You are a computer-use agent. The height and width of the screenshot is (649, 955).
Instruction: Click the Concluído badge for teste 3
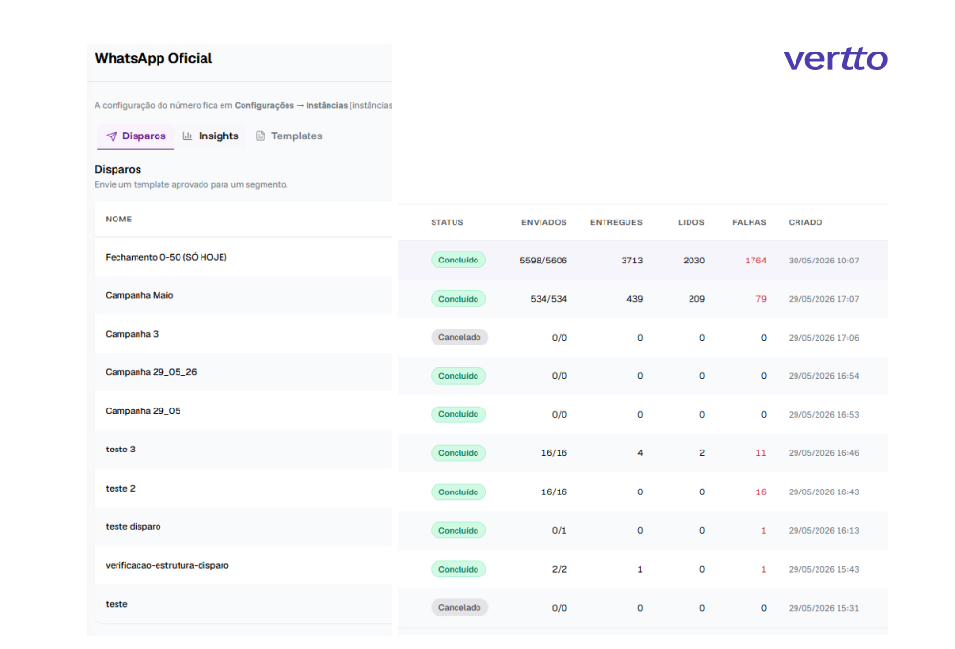(x=458, y=453)
